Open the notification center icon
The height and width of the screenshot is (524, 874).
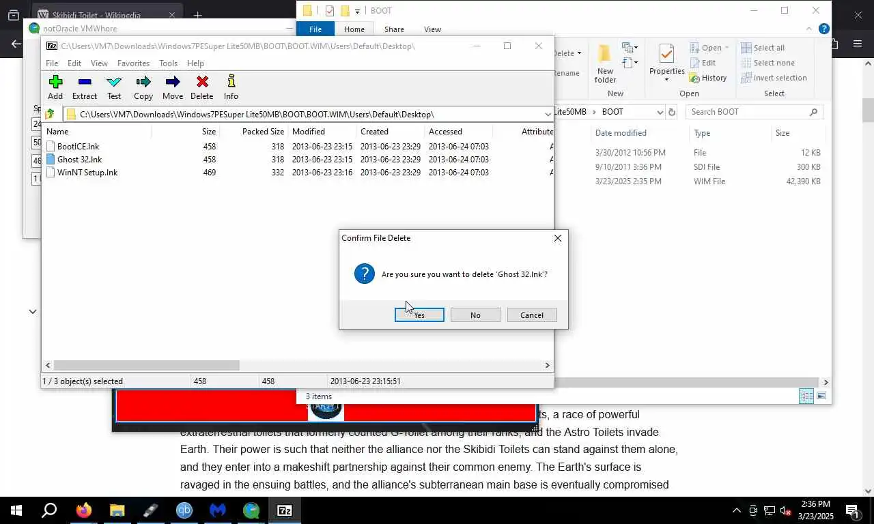click(852, 510)
